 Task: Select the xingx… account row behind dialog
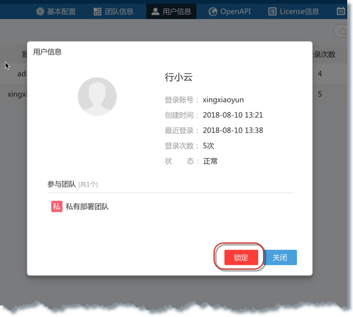pos(16,94)
